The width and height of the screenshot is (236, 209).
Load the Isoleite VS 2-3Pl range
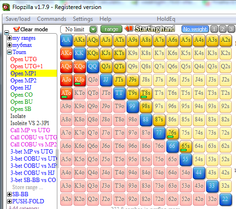click(x=30, y=123)
